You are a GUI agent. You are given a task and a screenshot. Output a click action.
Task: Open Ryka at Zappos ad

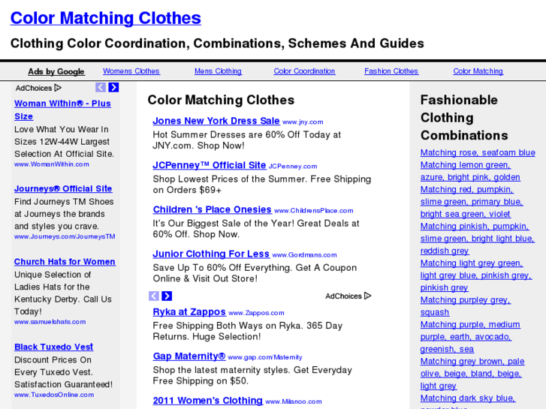(189, 312)
